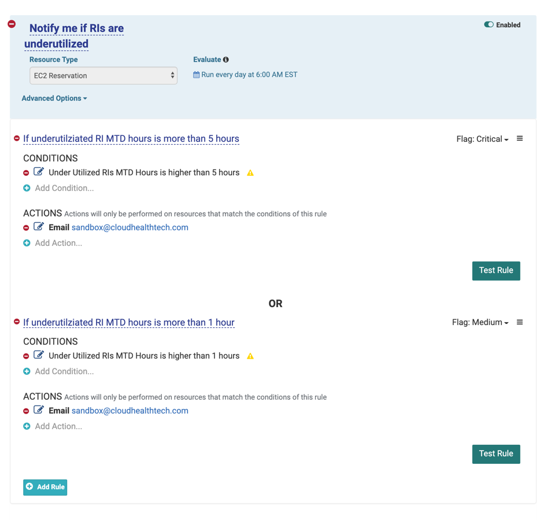547x520 pixels.
Task: Click the red remove icon beside the policy title
Action: click(x=12, y=24)
